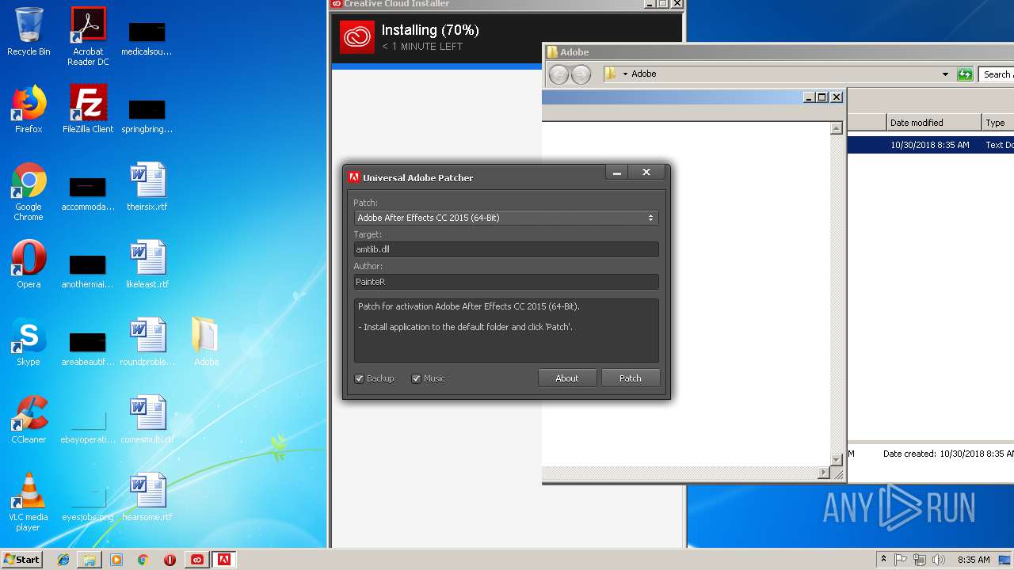
Task: Select the comesmulti.rtf document icon
Action: (x=147, y=420)
